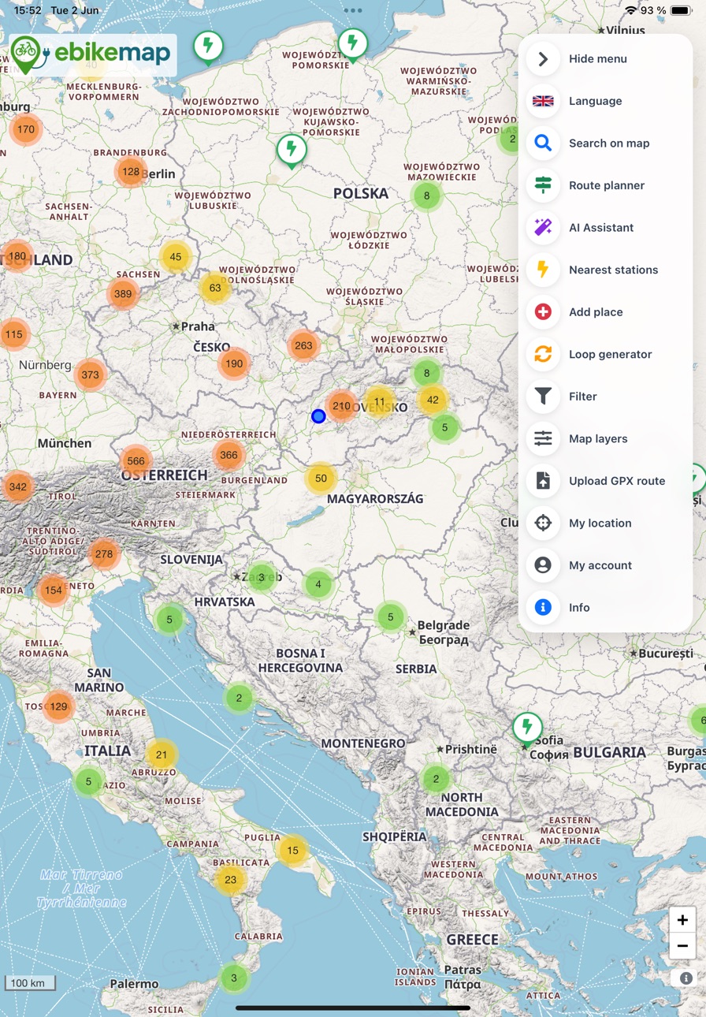Viewport: 706px width, 1017px height.
Task: Expand the yellow 21 cluster in Abruzzo
Action: pyautogui.click(x=162, y=754)
